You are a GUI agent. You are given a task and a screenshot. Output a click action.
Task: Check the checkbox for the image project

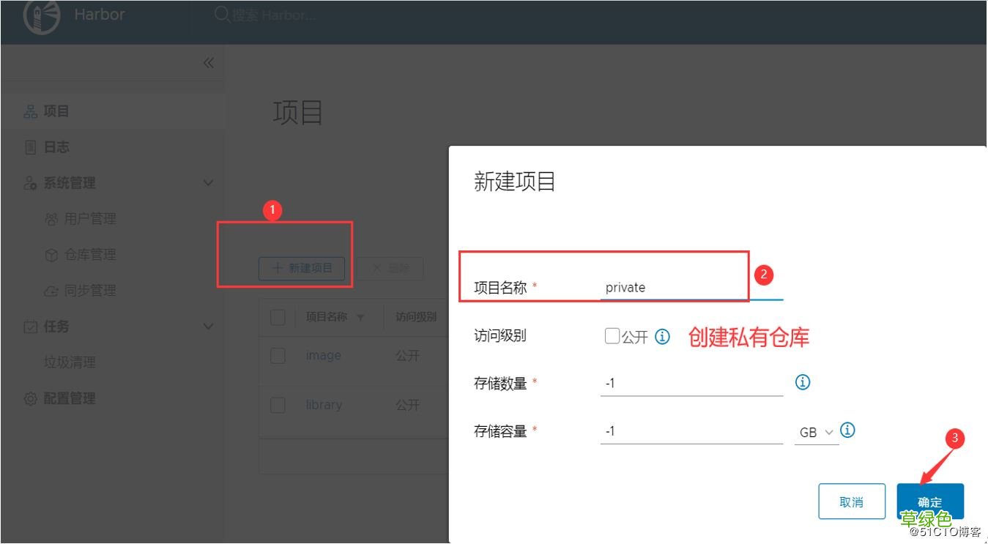pyautogui.click(x=278, y=355)
